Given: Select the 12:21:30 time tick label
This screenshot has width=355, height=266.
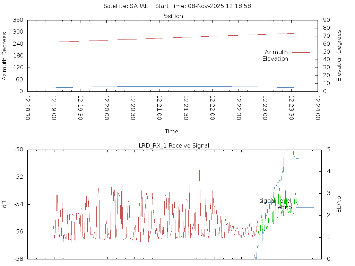Looking at the screenshot, I should coord(186,108).
